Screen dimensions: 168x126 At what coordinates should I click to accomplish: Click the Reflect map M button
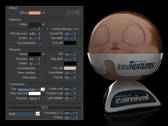coord(43,24)
